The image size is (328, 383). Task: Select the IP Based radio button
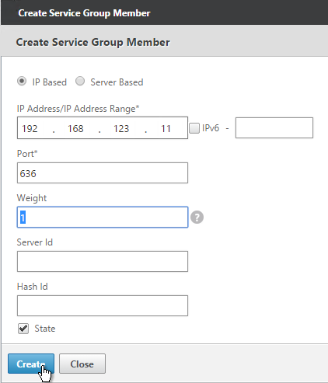pos(22,82)
